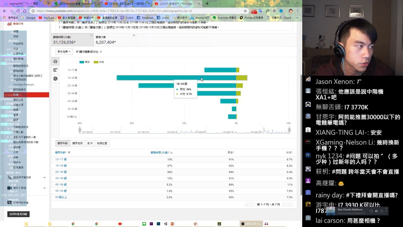Open the 25–34 歲 age group row link

(x=61, y=172)
